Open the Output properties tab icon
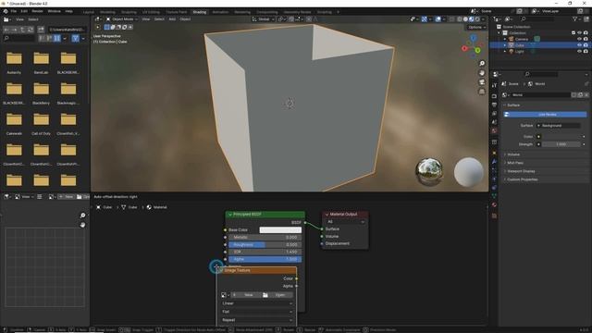The width and height of the screenshot is (592, 333). 494,105
